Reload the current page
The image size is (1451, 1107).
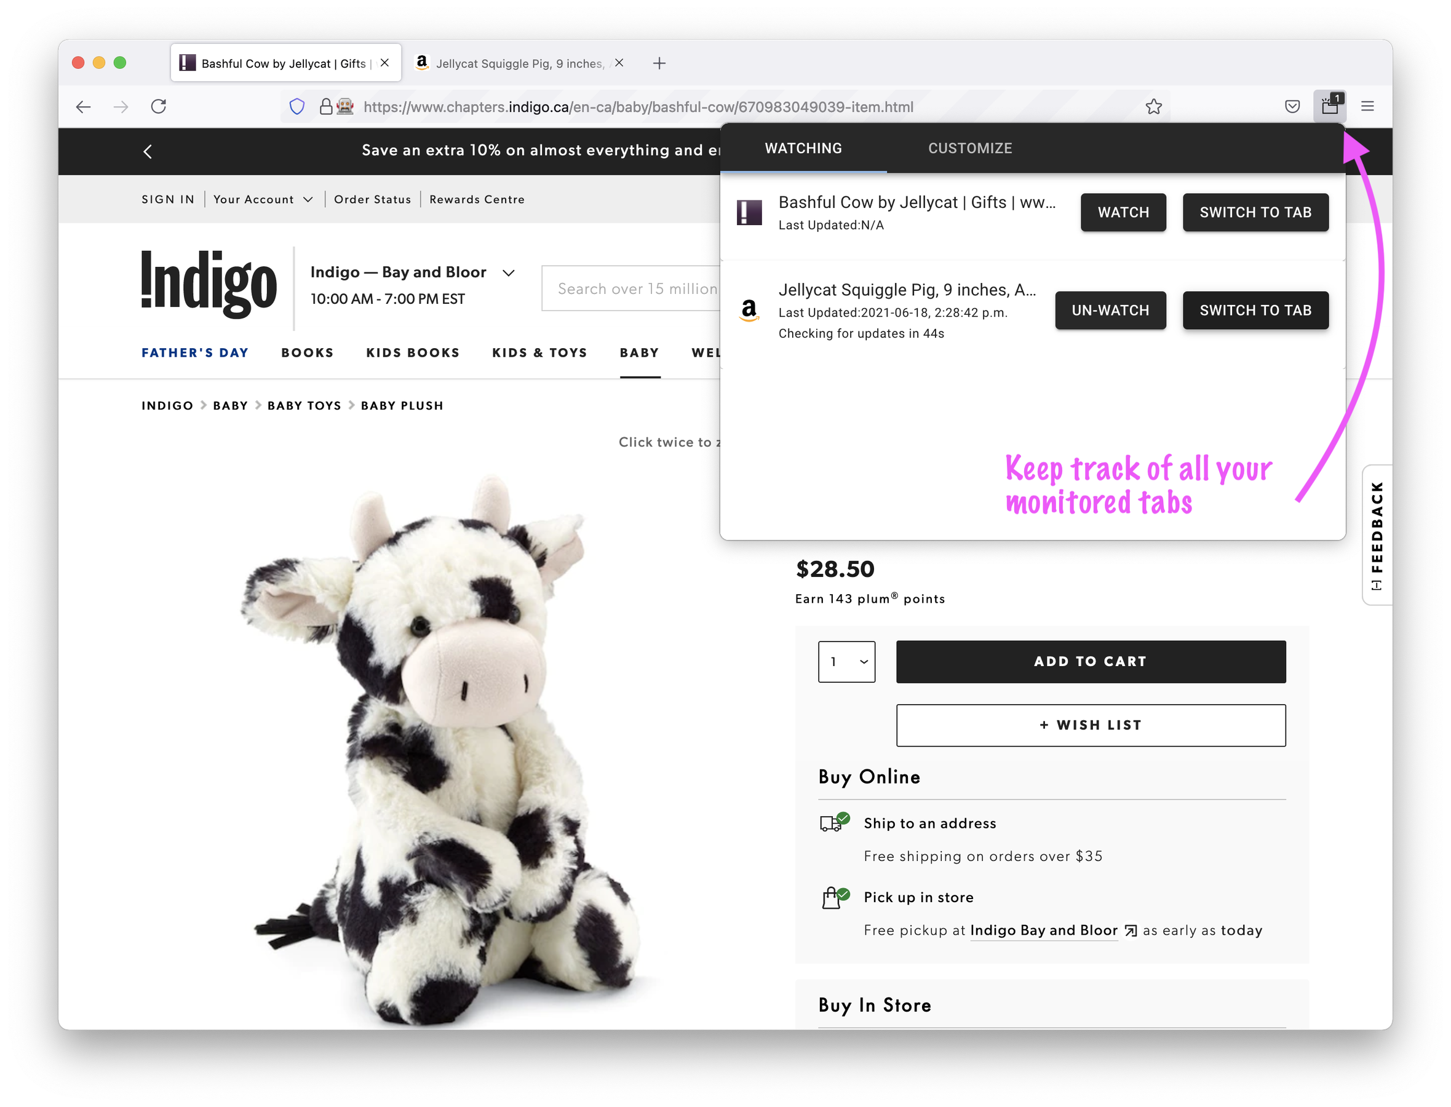coord(159,106)
